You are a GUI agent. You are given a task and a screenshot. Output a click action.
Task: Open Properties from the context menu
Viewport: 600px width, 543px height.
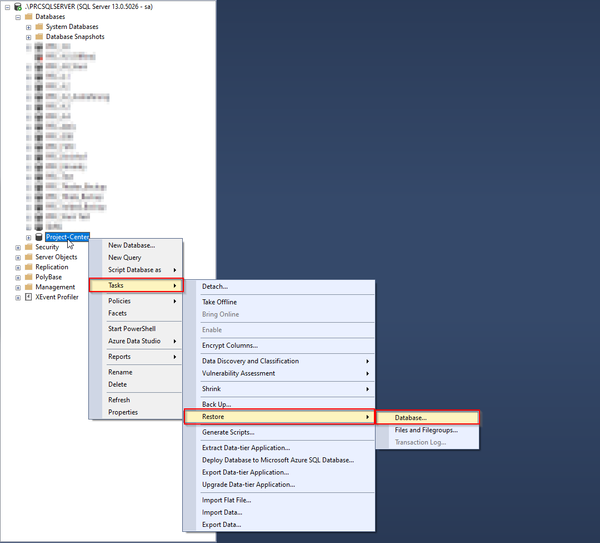pyautogui.click(x=123, y=412)
